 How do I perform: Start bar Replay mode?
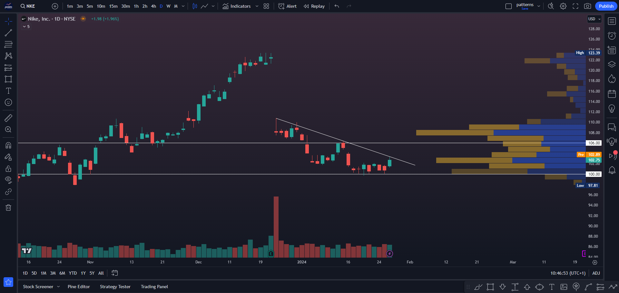point(314,6)
